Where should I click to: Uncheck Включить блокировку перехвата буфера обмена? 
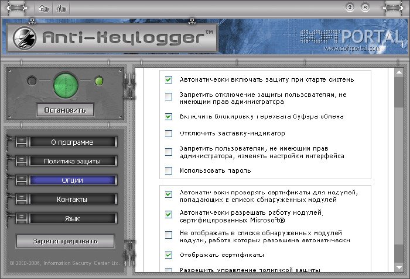(x=169, y=117)
